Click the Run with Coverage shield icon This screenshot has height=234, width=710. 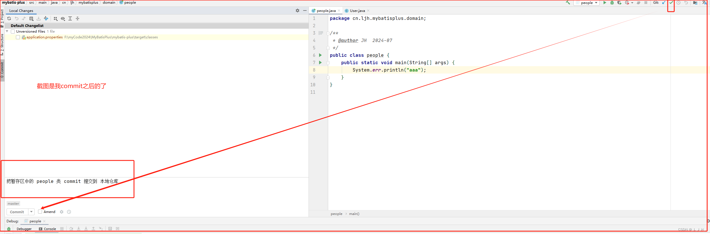[619, 3]
